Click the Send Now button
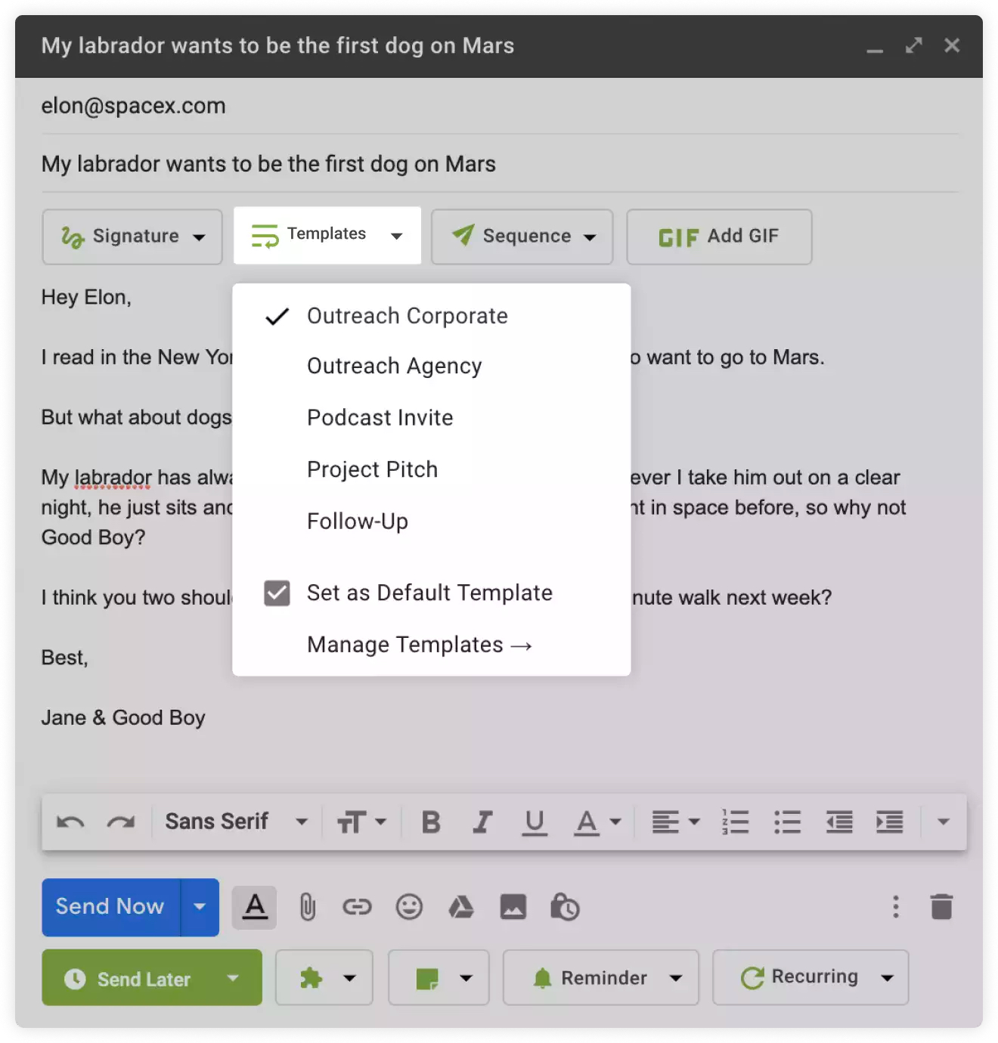The height and width of the screenshot is (1043, 998). pyautogui.click(x=110, y=906)
